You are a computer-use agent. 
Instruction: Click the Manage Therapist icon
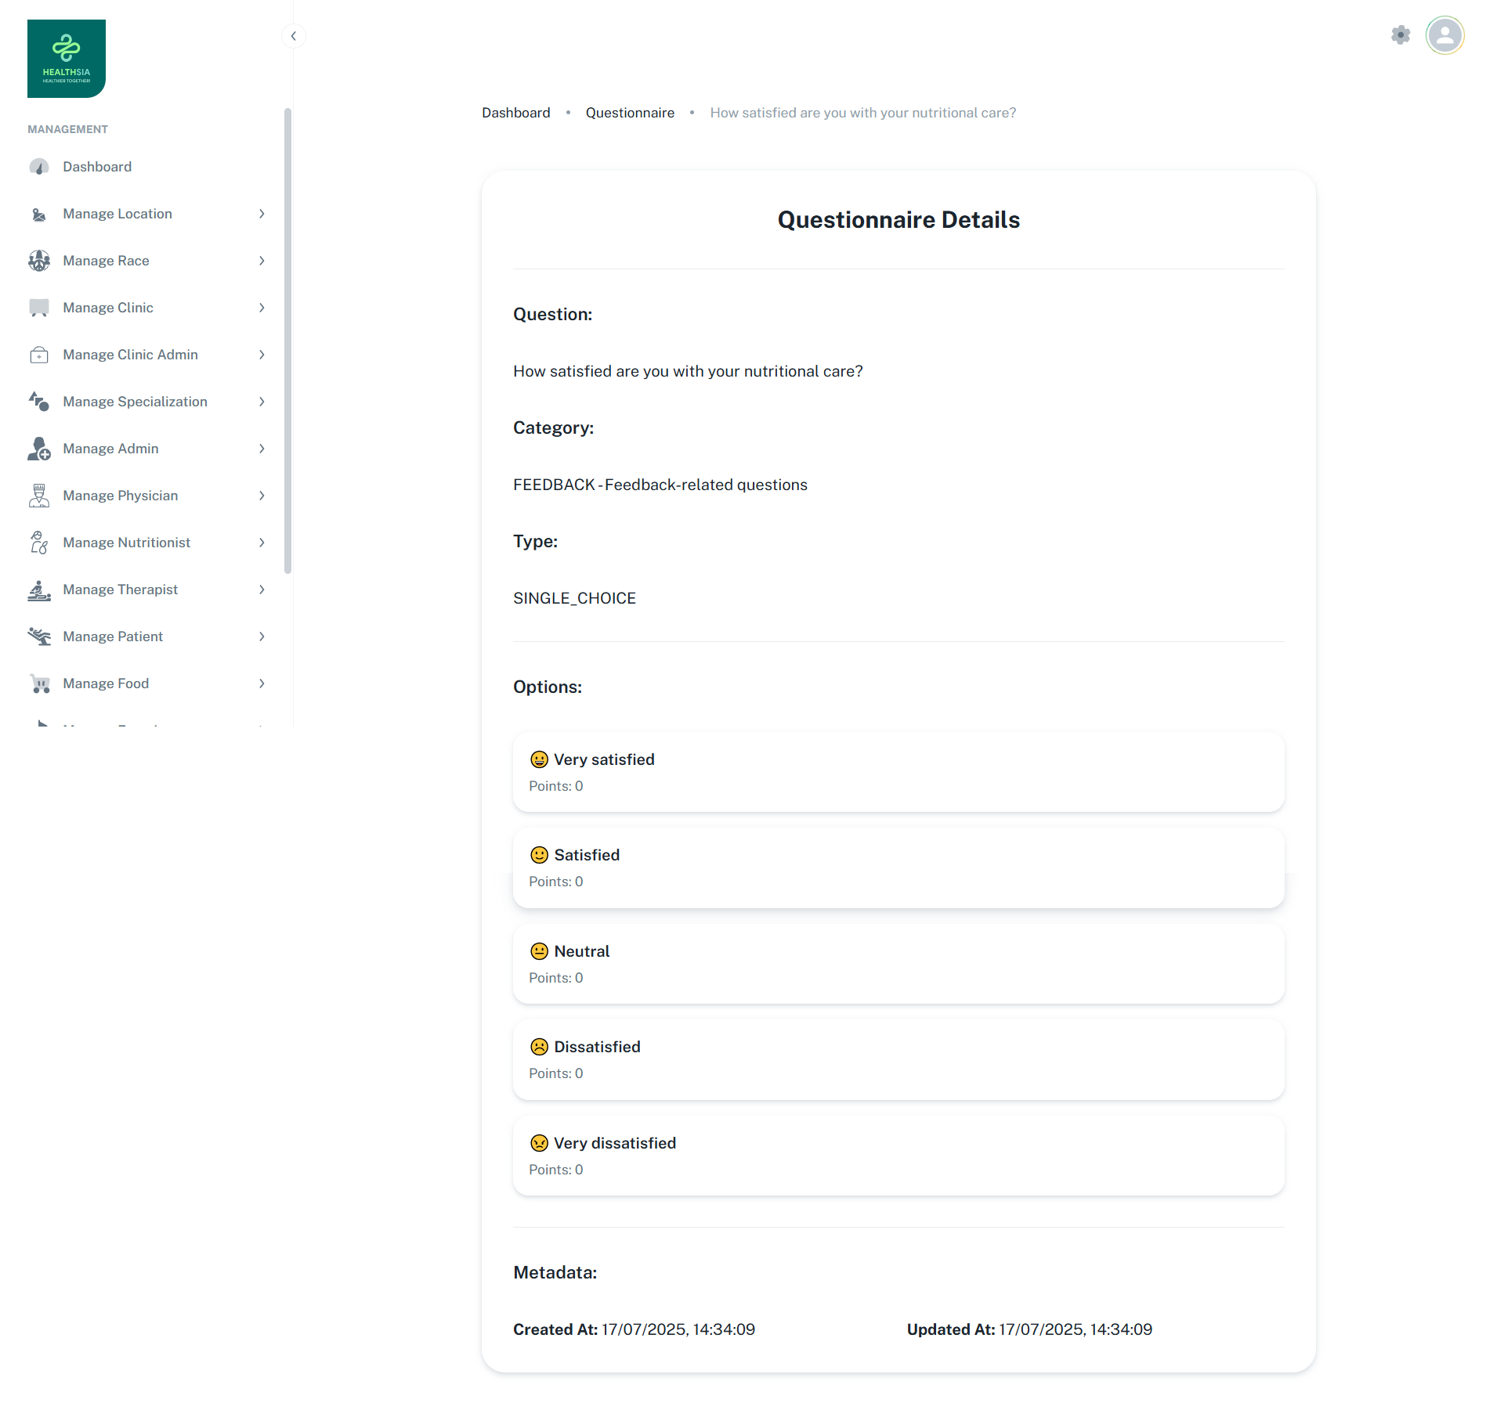pos(39,590)
